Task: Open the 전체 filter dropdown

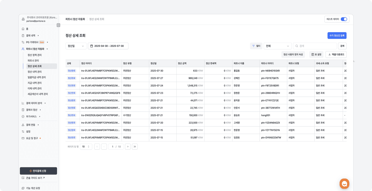Action: (277, 46)
